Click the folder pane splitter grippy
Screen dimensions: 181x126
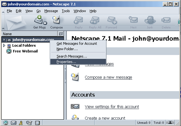click(x=65, y=75)
